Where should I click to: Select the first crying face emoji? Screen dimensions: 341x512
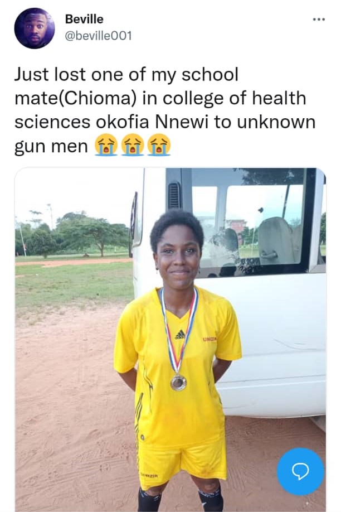tap(106, 144)
